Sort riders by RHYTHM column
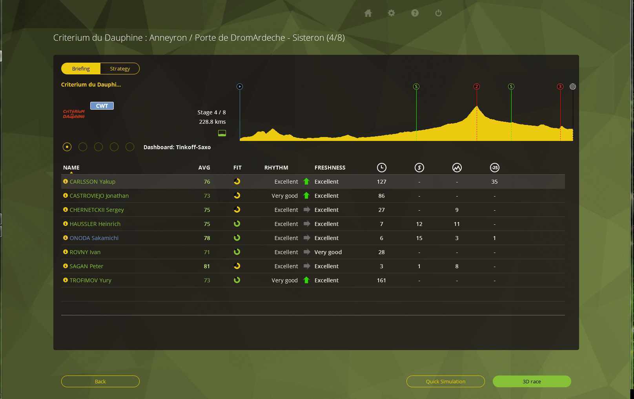 pyautogui.click(x=276, y=168)
